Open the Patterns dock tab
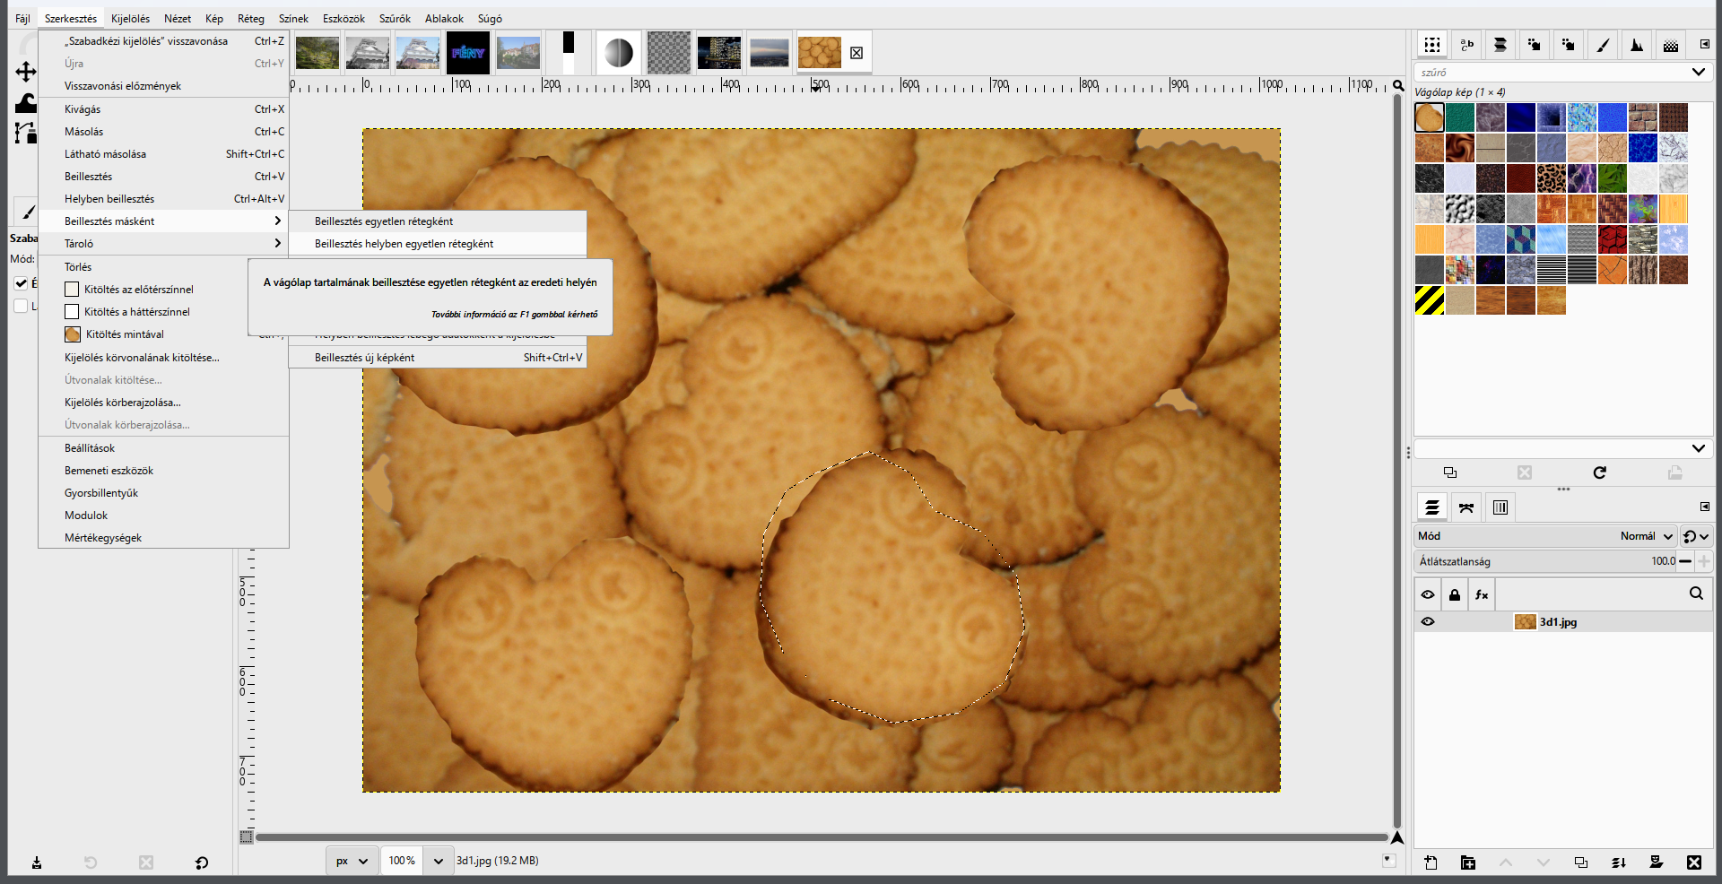 click(x=1432, y=45)
